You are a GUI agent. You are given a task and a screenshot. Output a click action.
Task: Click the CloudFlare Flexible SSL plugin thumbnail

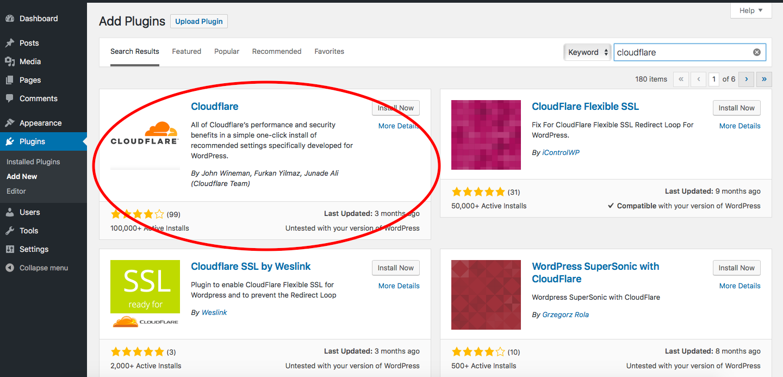point(486,135)
